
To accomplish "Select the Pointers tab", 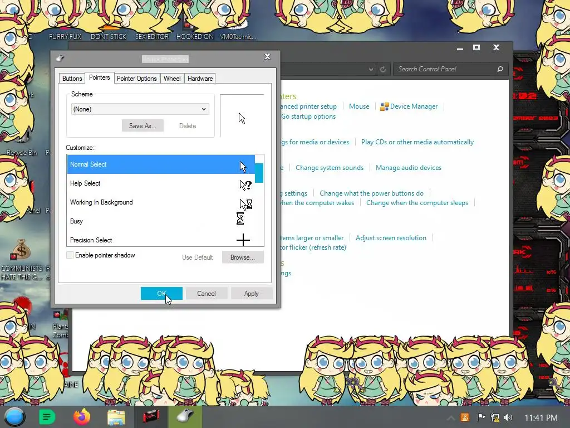I will coord(99,77).
